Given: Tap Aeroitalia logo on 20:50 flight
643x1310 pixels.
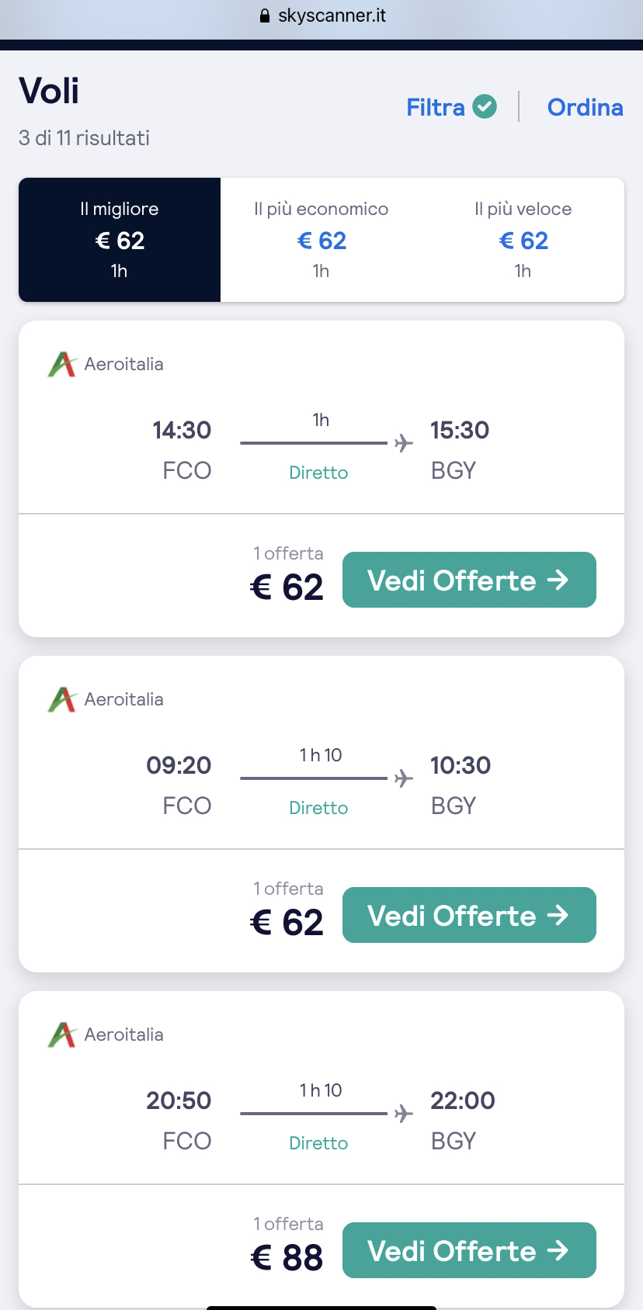Looking at the screenshot, I should tap(62, 1034).
